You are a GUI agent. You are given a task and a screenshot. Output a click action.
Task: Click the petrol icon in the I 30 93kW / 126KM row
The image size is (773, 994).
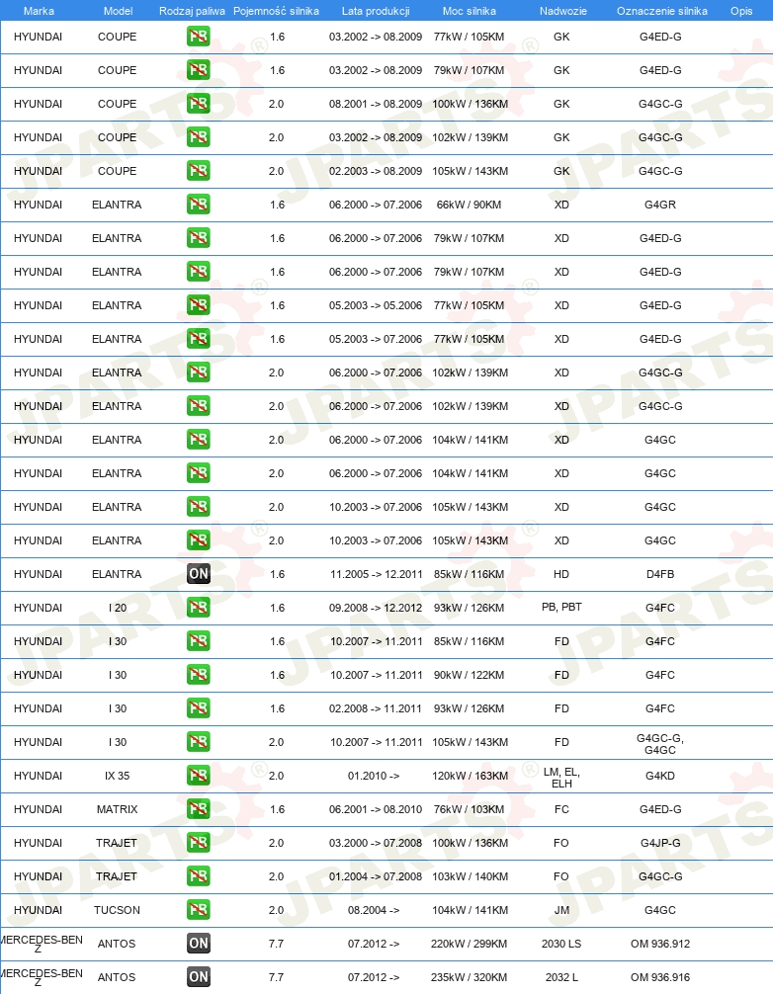(199, 708)
